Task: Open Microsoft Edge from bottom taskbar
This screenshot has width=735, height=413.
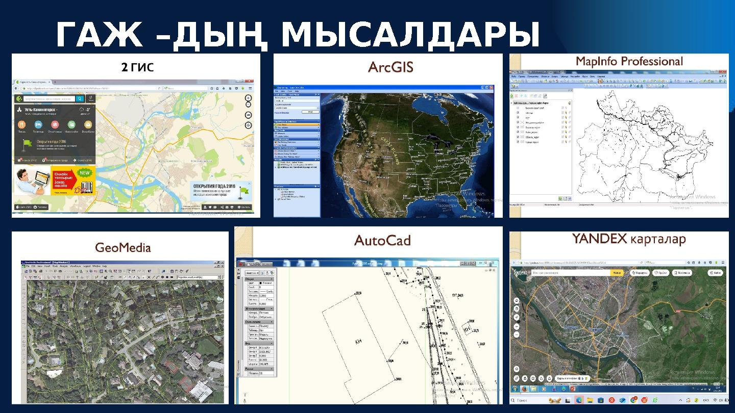Action: (579, 400)
